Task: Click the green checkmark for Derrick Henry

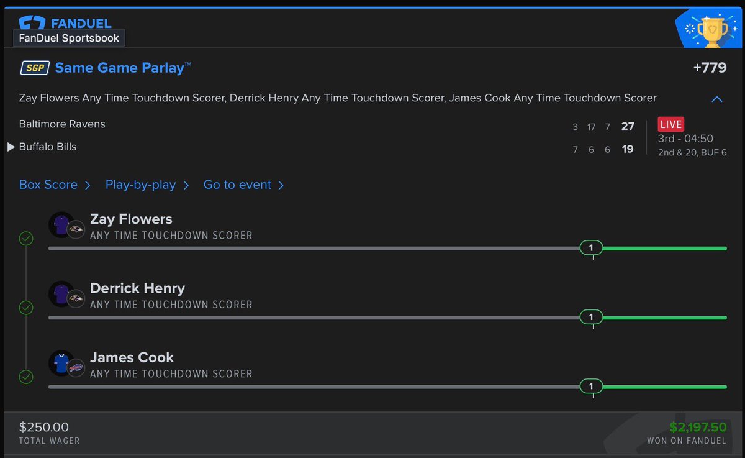Action: point(26,308)
